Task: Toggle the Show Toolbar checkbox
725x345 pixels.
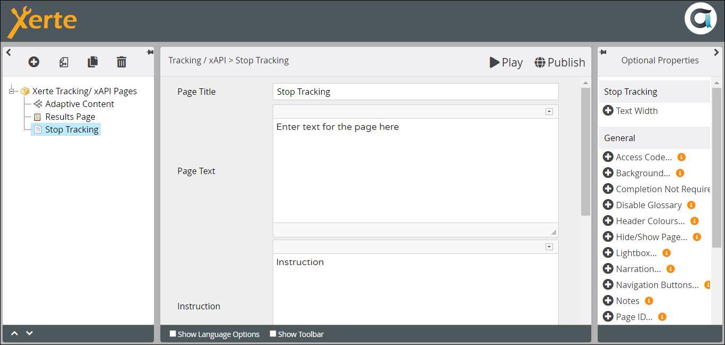Action: click(x=273, y=334)
